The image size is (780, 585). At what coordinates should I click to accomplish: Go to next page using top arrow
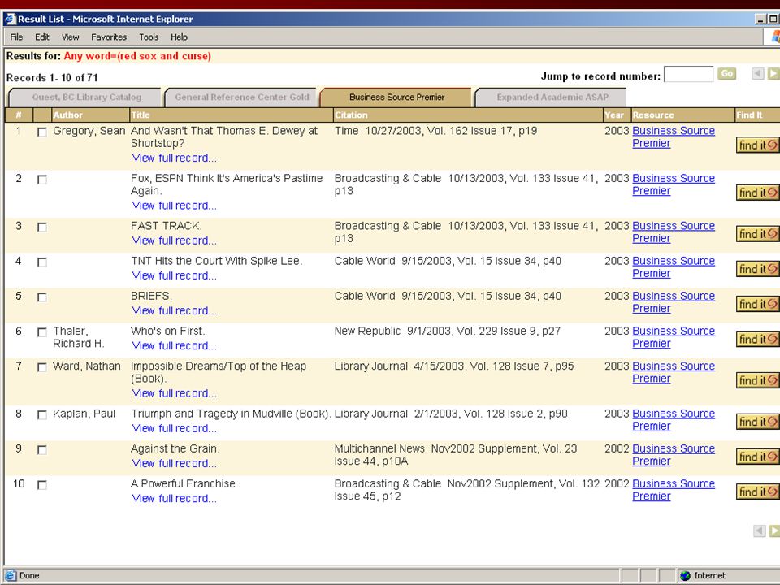pyautogui.click(x=773, y=74)
